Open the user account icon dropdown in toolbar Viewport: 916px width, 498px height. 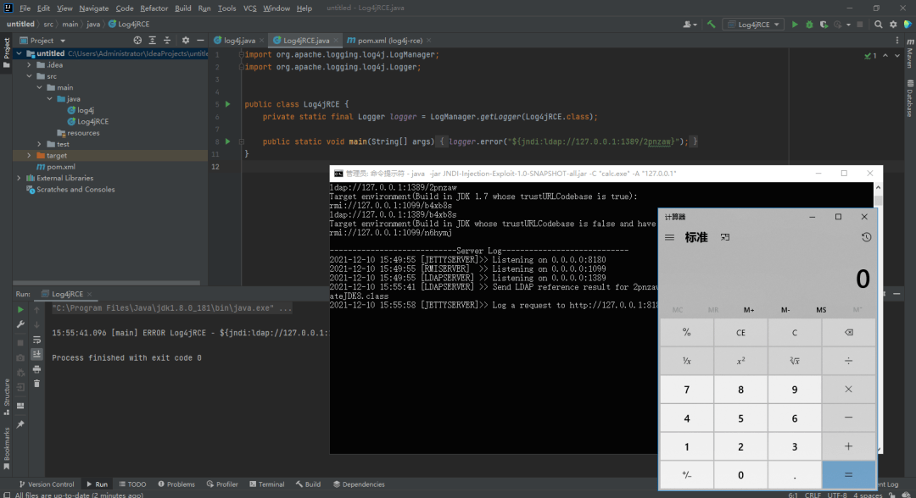point(690,25)
